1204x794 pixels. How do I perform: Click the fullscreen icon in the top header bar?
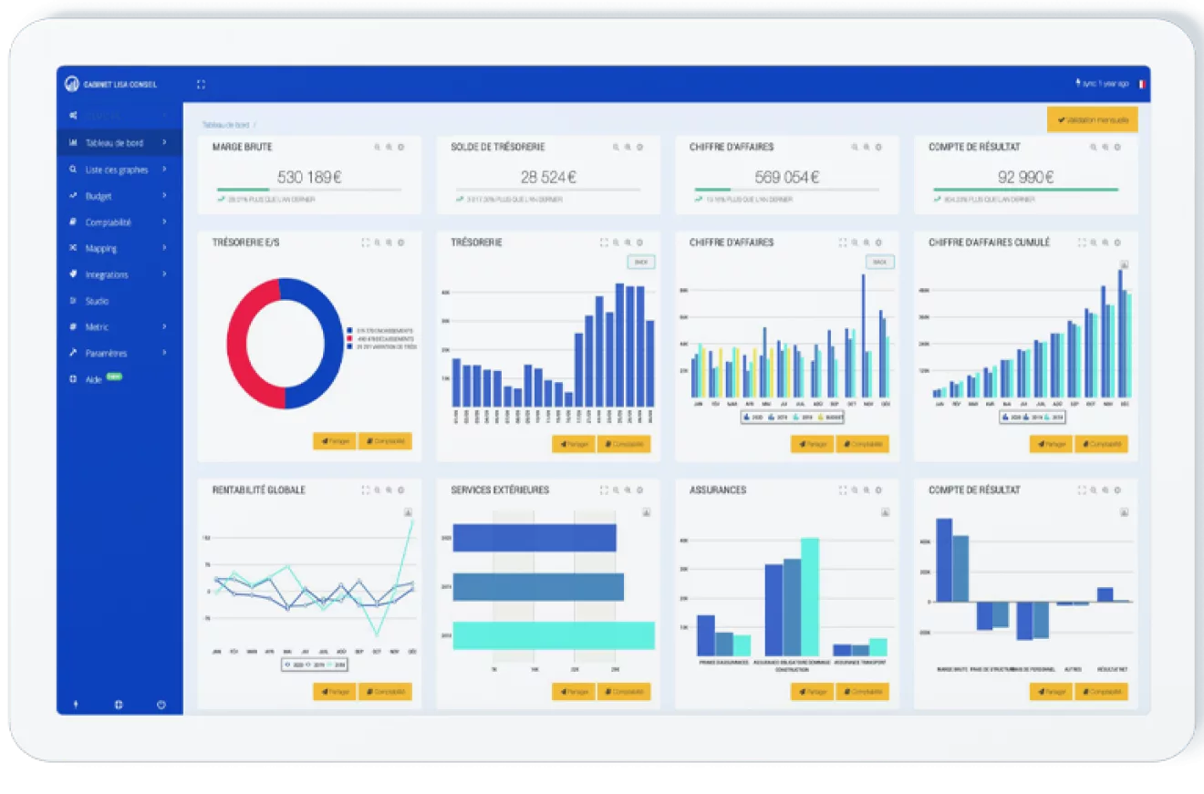201,84
